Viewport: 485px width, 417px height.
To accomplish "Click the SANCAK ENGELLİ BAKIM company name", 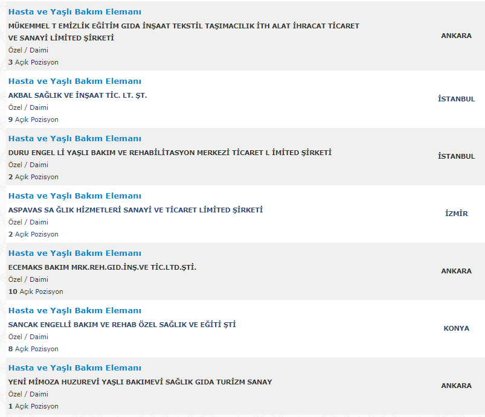I will (122, 325).
